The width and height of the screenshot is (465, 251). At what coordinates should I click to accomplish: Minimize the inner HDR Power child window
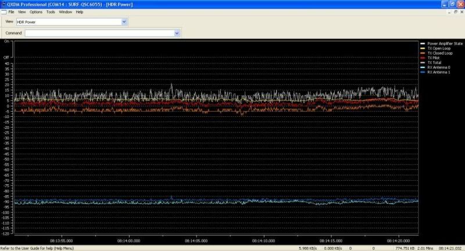coord(449,12)
